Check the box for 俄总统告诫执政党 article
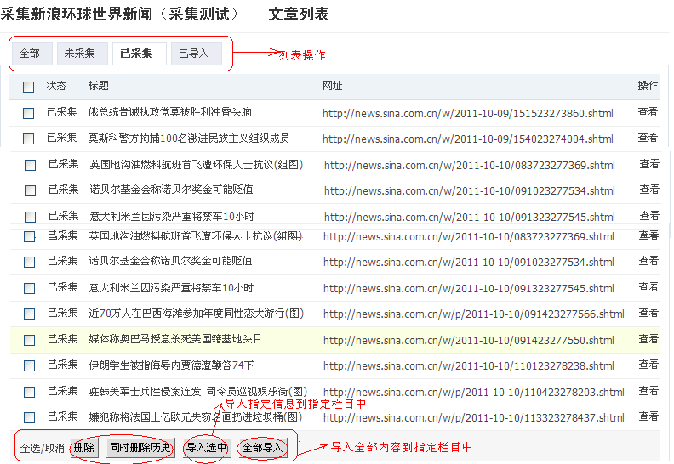The width and height of the screenshot is (674, 464). point(29,113)
